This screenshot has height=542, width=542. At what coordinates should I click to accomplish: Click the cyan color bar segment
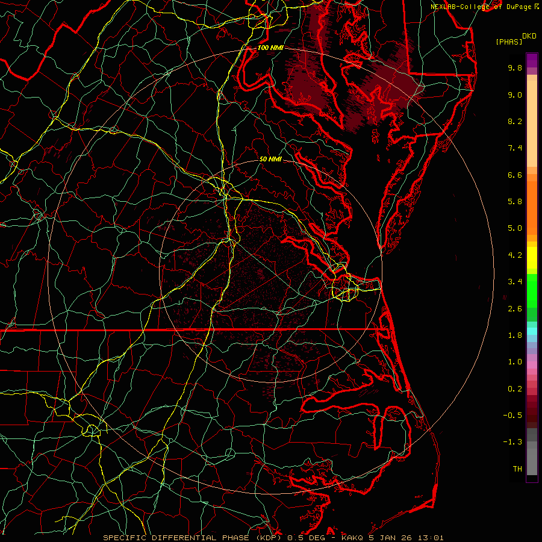pos(532,331)
